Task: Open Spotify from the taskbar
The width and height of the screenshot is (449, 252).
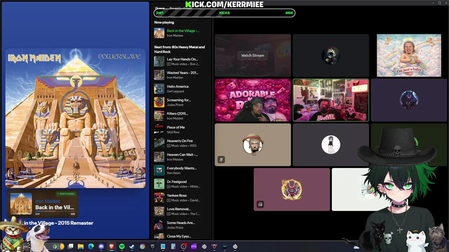Action: (122, 246)
